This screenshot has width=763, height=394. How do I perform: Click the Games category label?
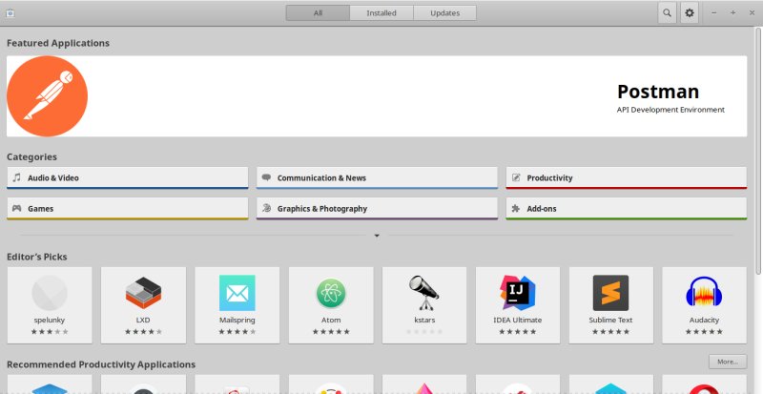pyautogui.click(x=40, y=208)
